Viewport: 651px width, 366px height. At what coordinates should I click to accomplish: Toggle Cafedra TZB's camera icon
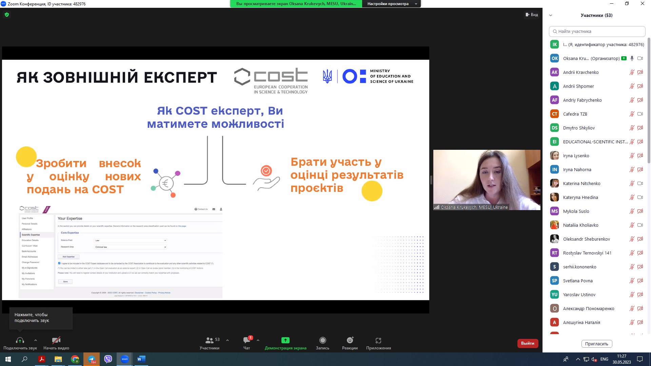point(640,114)
